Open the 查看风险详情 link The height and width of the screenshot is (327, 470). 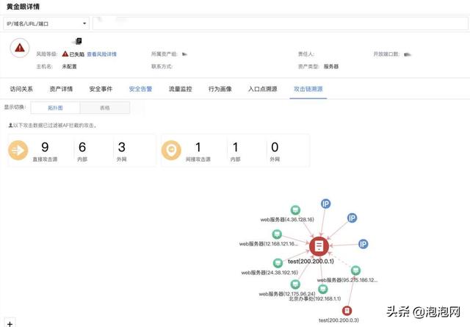[101, 54]
